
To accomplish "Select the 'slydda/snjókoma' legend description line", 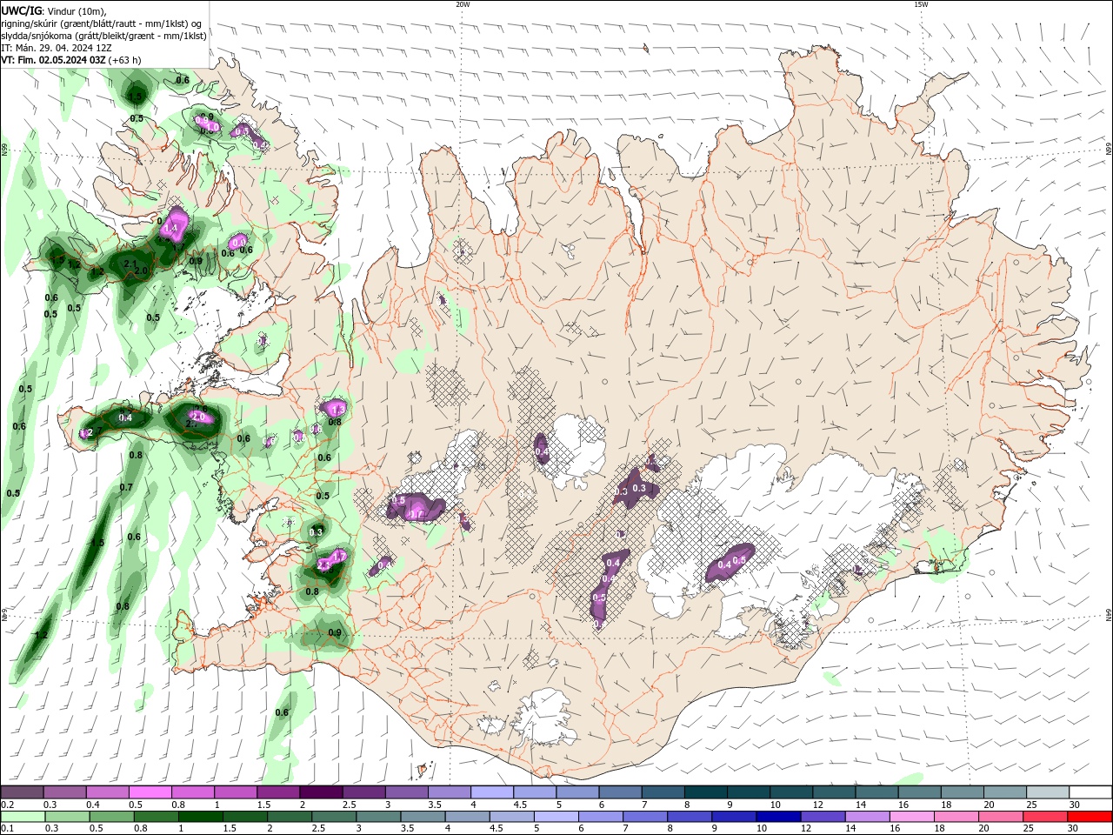I will click(104, 36).
